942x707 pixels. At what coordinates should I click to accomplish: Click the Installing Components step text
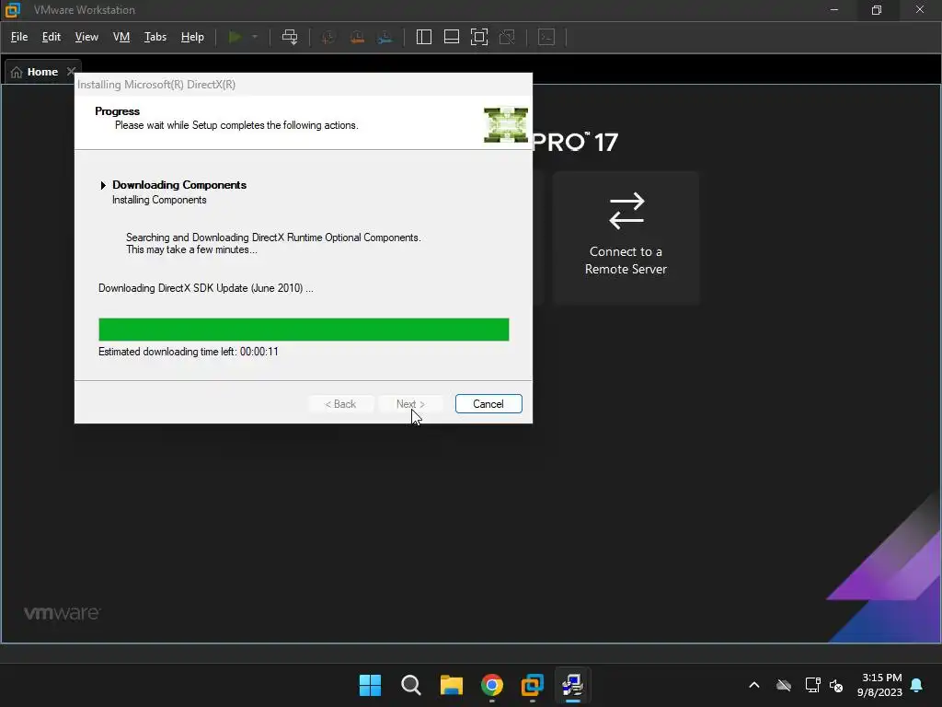[x=159, y=200]
